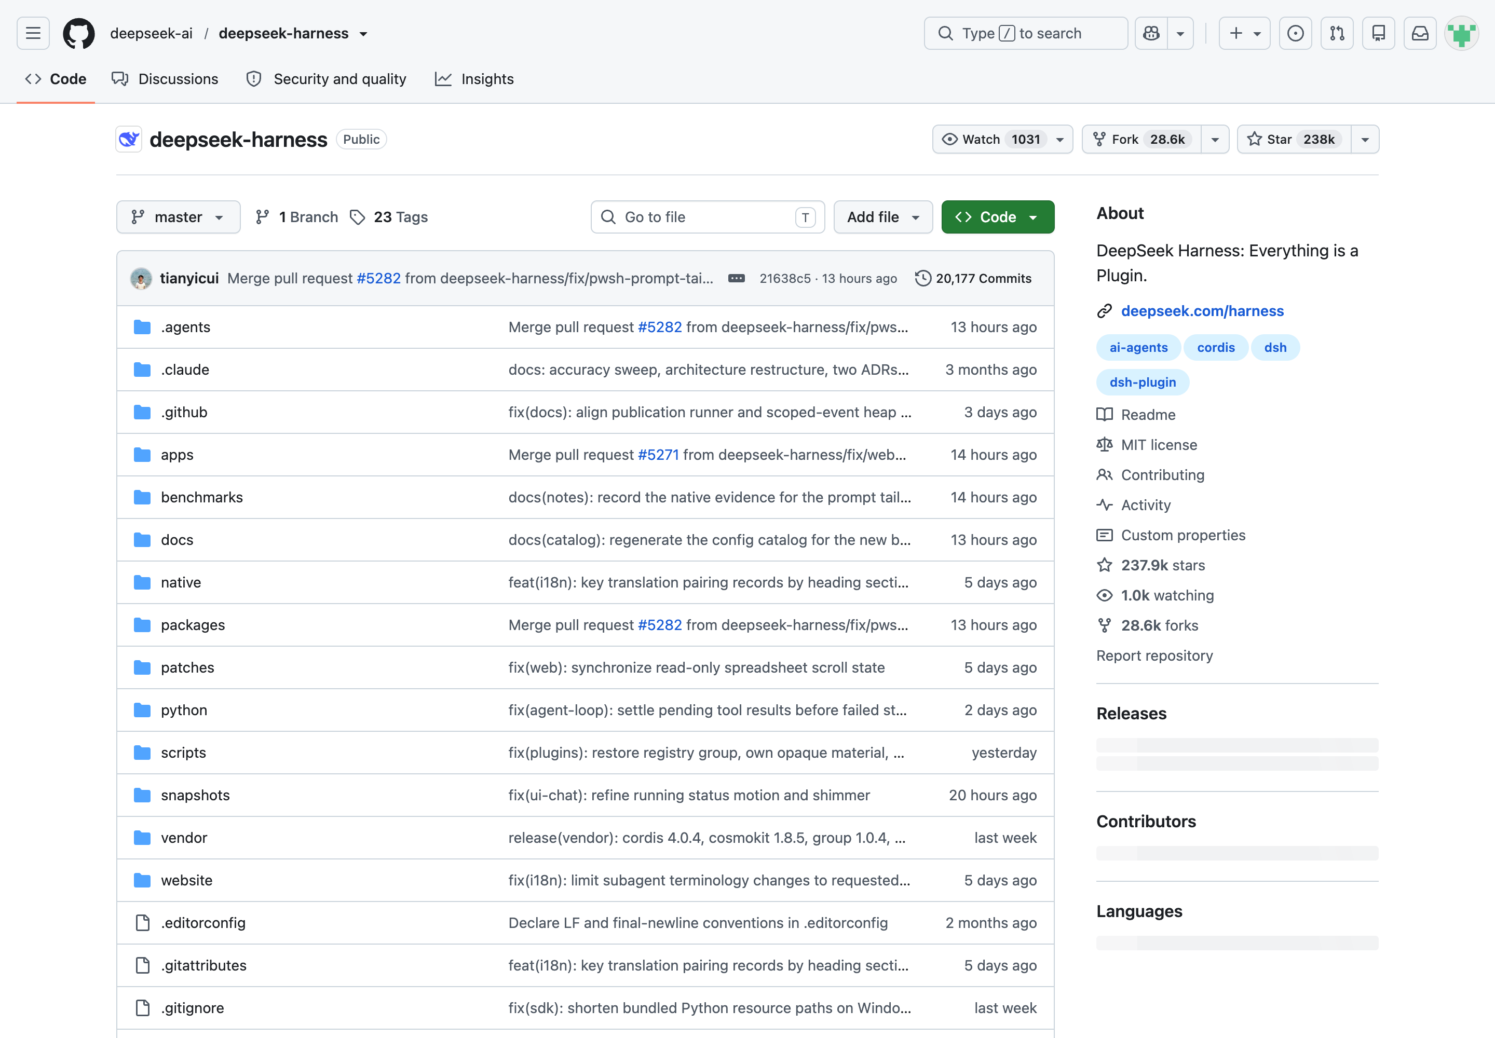Expand the commit message ellipsis button
This screenshot has width=1495, height=1038.
(x=736, y=278)
